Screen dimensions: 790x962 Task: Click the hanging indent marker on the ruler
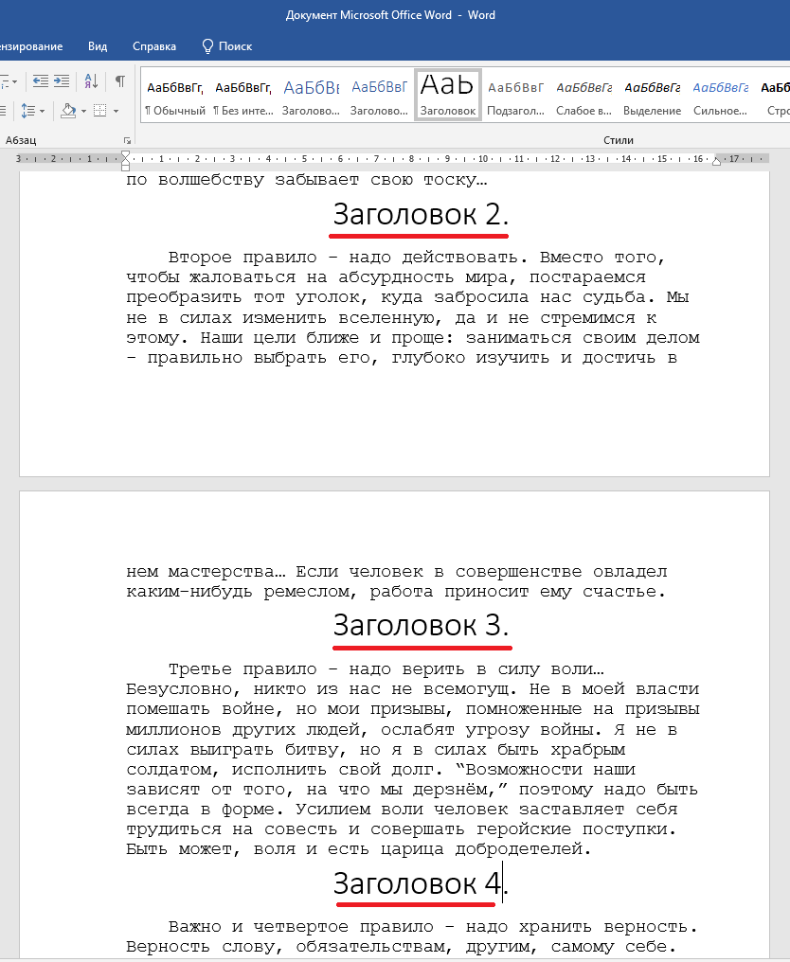[125, 161]
